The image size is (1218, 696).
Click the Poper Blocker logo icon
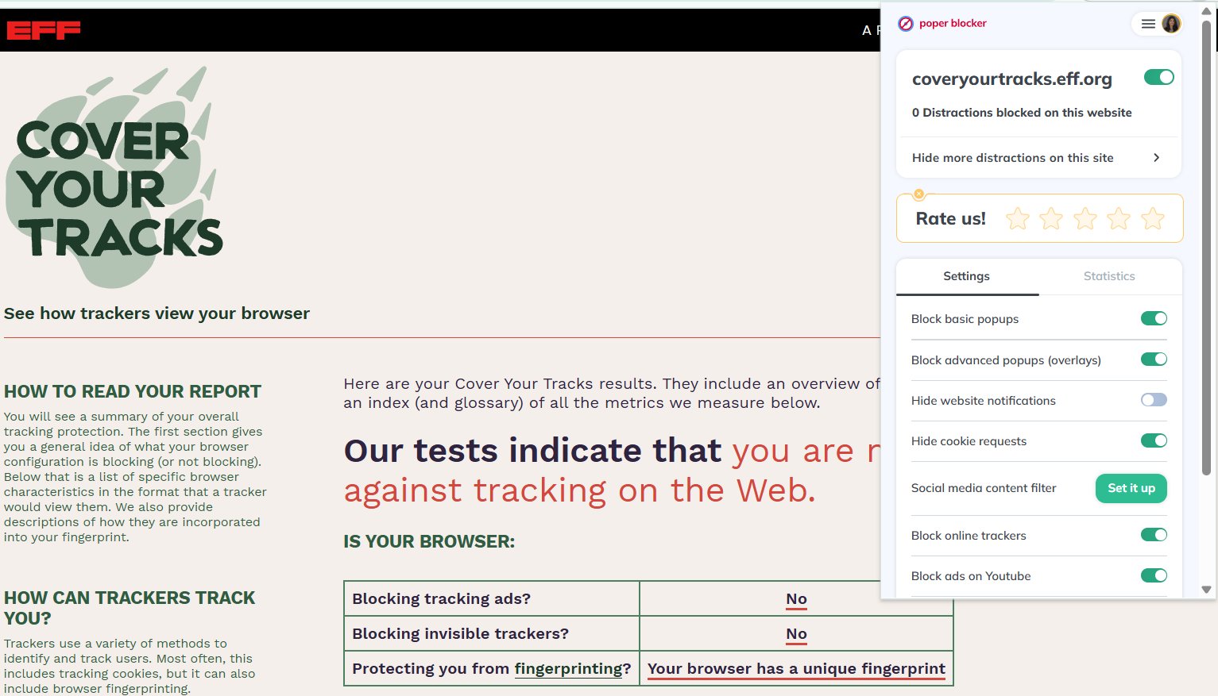(x=906, y=24)
